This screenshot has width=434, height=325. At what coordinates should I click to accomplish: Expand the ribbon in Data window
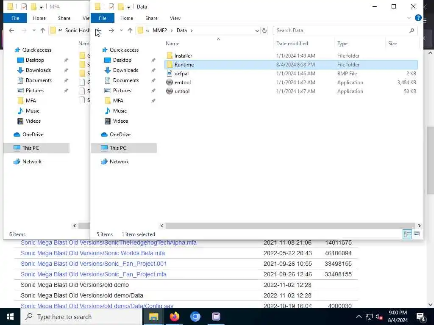point(409,18)
